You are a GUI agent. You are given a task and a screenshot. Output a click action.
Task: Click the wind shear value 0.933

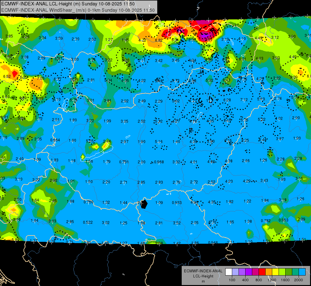(177, 203)
